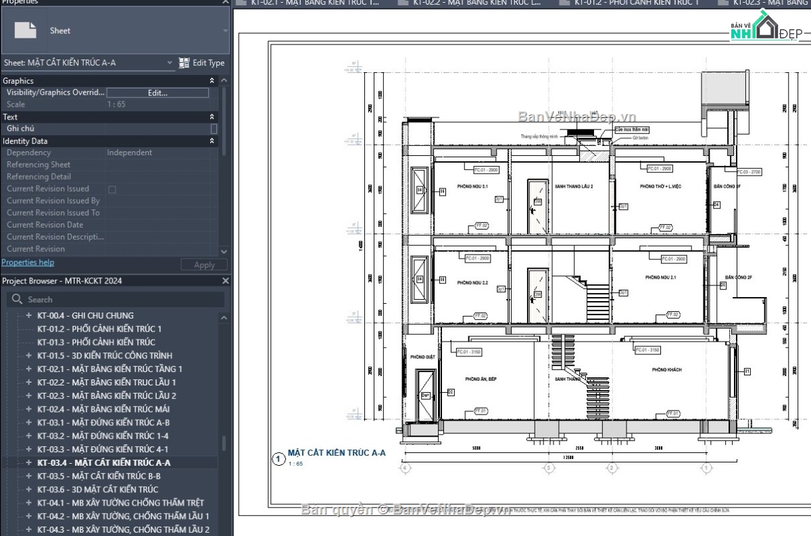
Task: Open the Sheet type selector dropdown
Action: pos(225,30)
